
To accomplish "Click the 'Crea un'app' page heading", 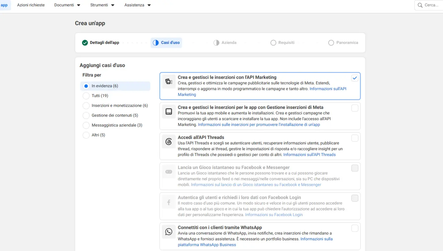I will tap(90, 23).
